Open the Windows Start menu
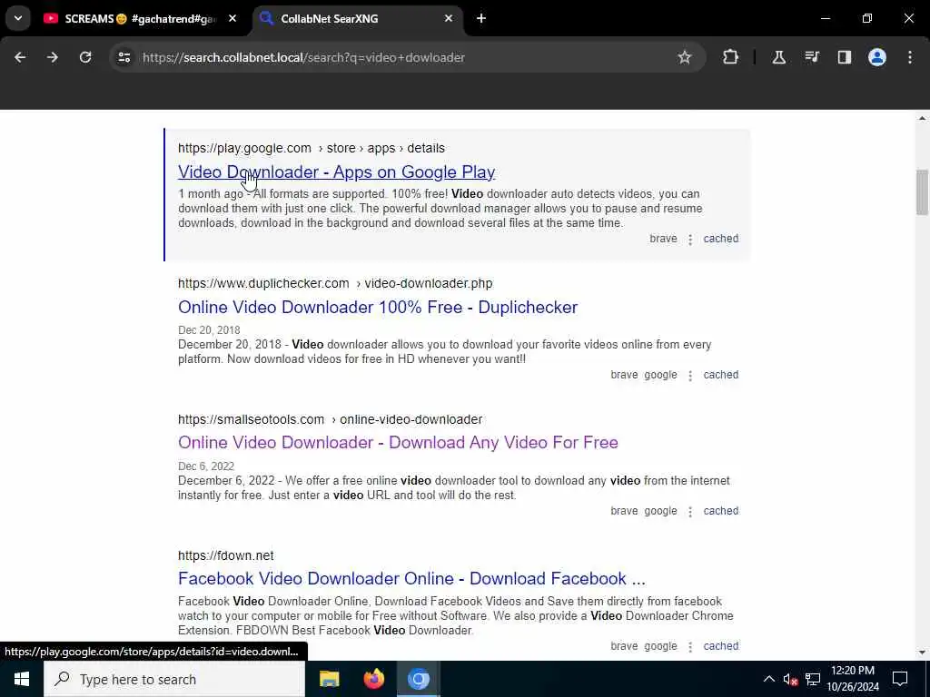Image resolution: width=930 pixels, height=697 pixels. 22,679
